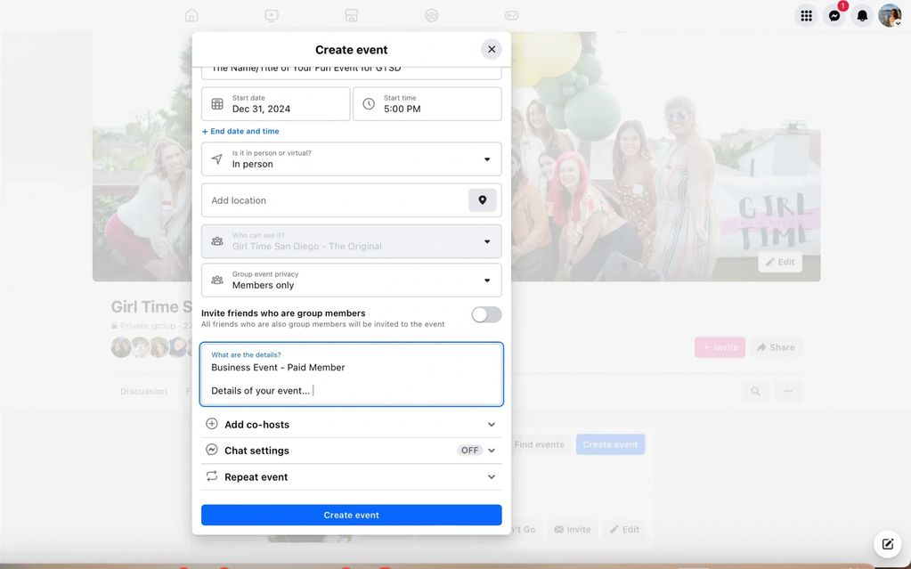Expand the Repeat event section
This screenshot has height=569, width=911.
pos(351,477)
